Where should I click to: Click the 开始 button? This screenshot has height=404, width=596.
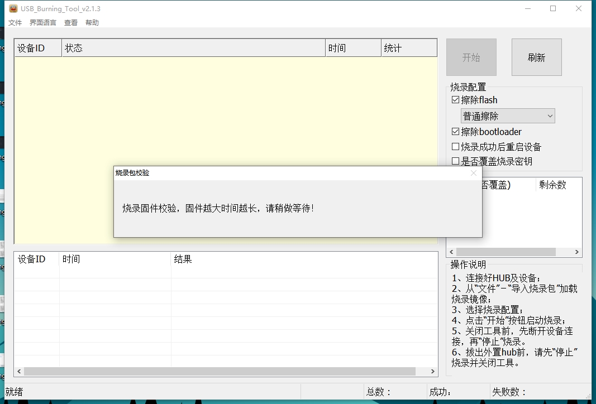(471, 57)
